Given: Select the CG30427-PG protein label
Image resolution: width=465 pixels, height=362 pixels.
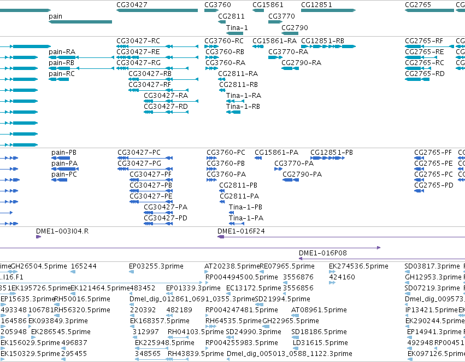Looking at the screenshot, I should coord(139,164).
